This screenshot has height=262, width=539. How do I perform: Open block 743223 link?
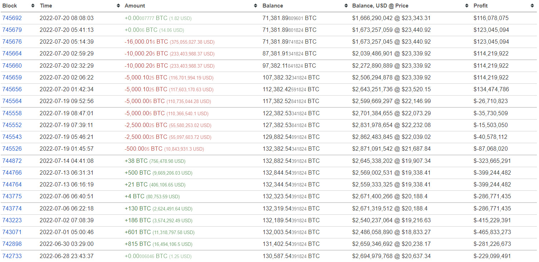click(12, 220)
